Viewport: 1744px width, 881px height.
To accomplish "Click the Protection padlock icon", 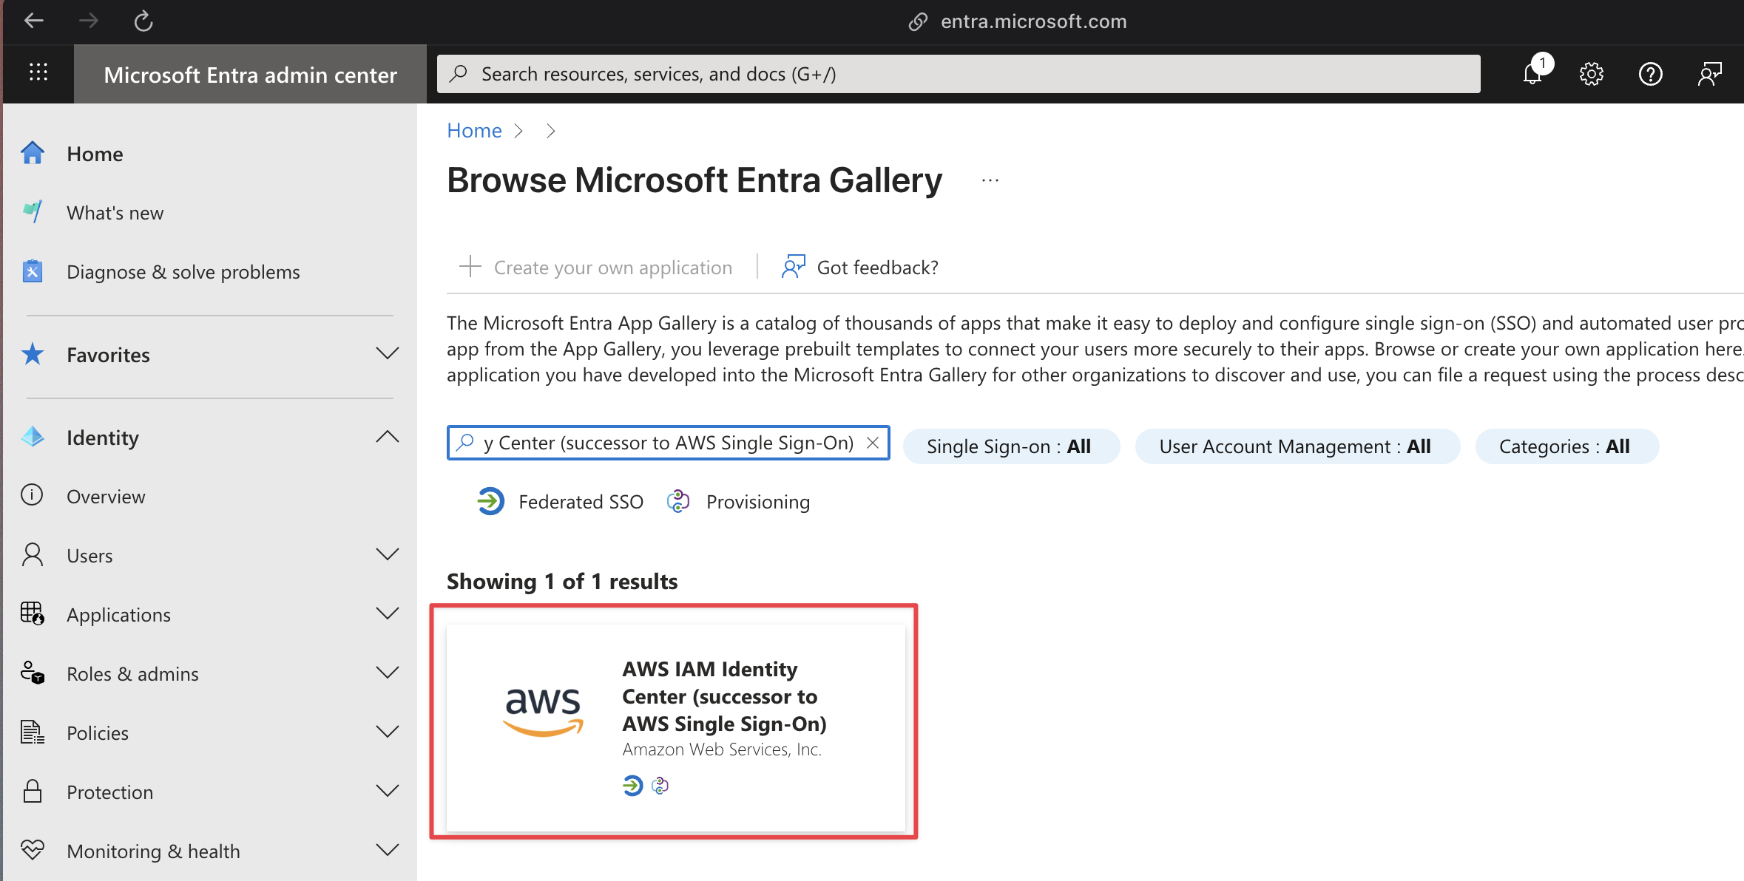I will pos(33,791).
